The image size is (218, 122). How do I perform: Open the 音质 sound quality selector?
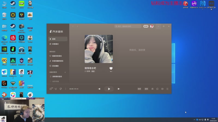click(139, 89)
